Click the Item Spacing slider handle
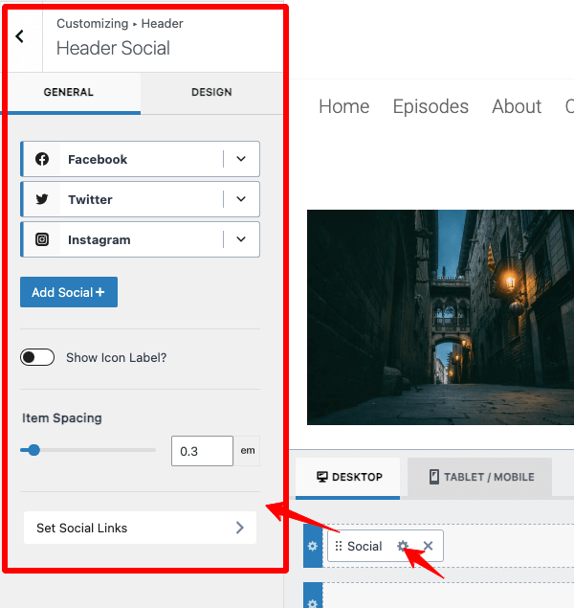This screenshot has height=608, width=574. point(34,450)
